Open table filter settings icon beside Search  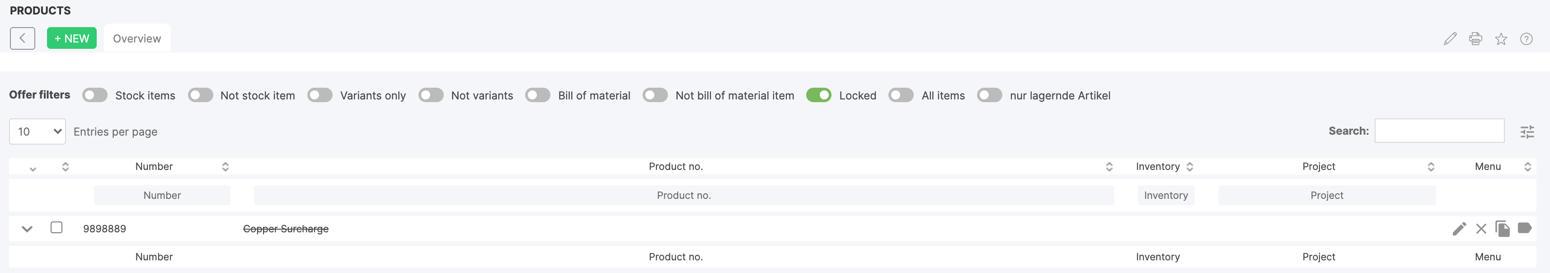(x=1527, y=132)
